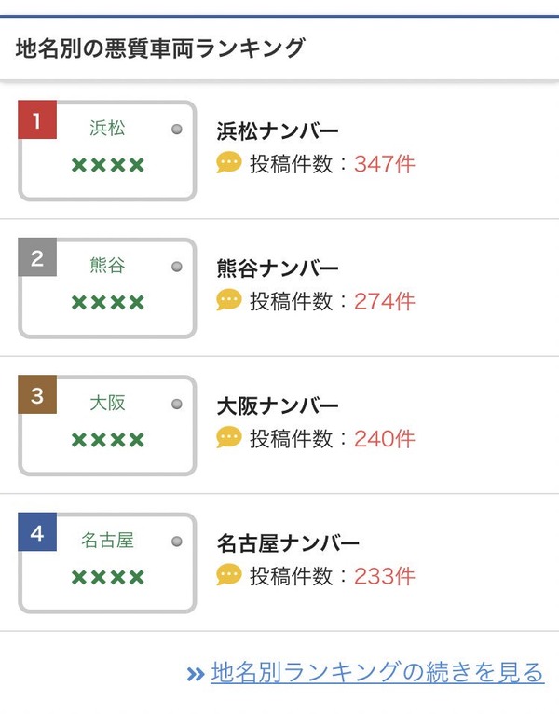Click 地名別ランキングの続きを見る link

(x=377, y=672)
